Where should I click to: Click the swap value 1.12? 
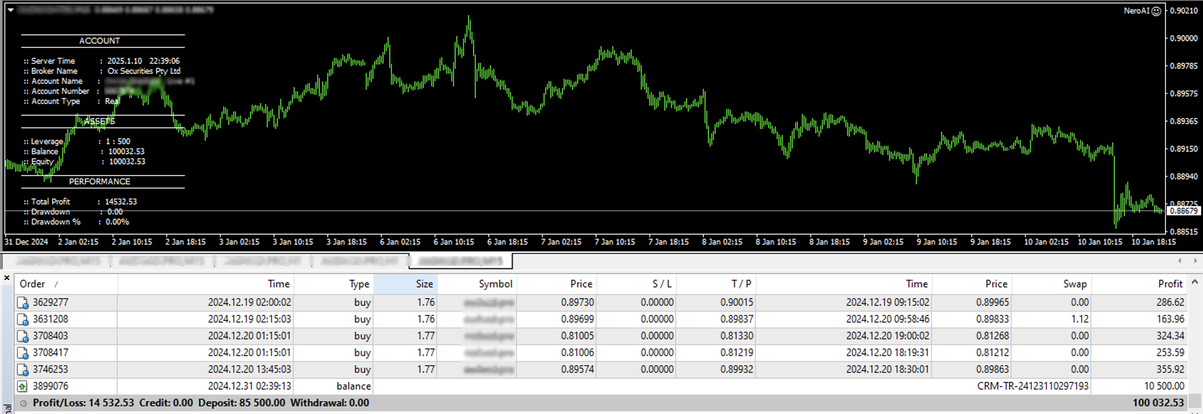pos(1080,319)
